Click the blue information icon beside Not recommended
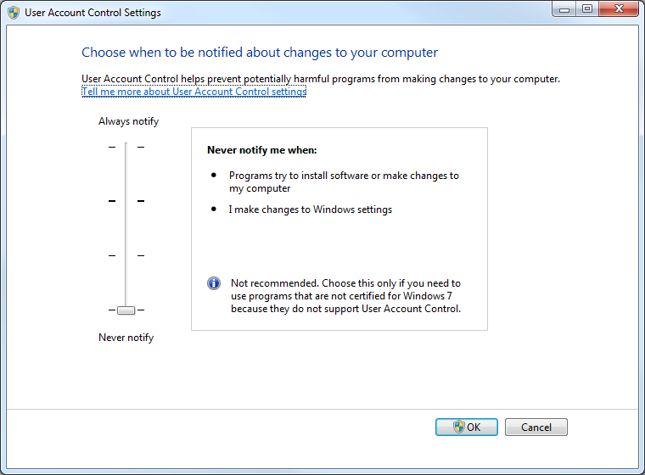This screenshot has width=645, height=475. [x=214, y=283]
